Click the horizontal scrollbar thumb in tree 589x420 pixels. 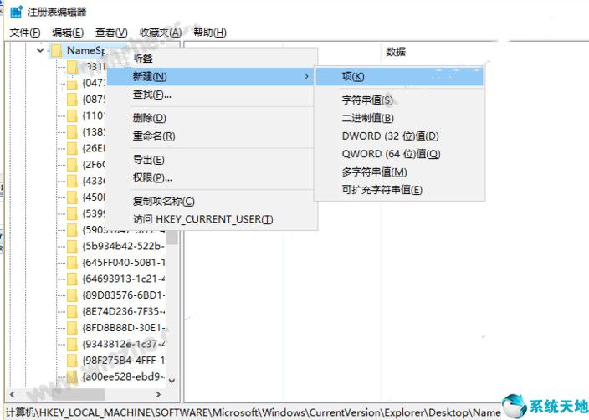(x=79, y=394)
